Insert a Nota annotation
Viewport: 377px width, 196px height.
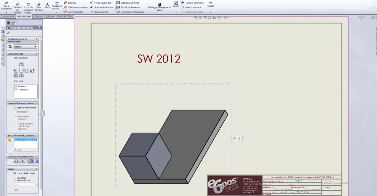point(47,6)
